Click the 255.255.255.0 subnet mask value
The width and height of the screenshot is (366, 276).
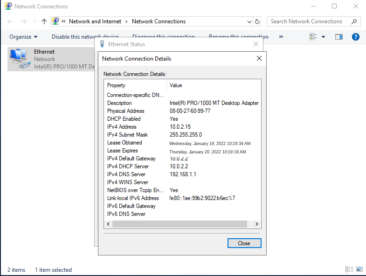(186, 135)
